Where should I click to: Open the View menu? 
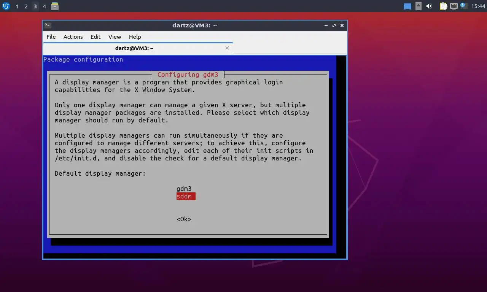[x=115, y=37]
